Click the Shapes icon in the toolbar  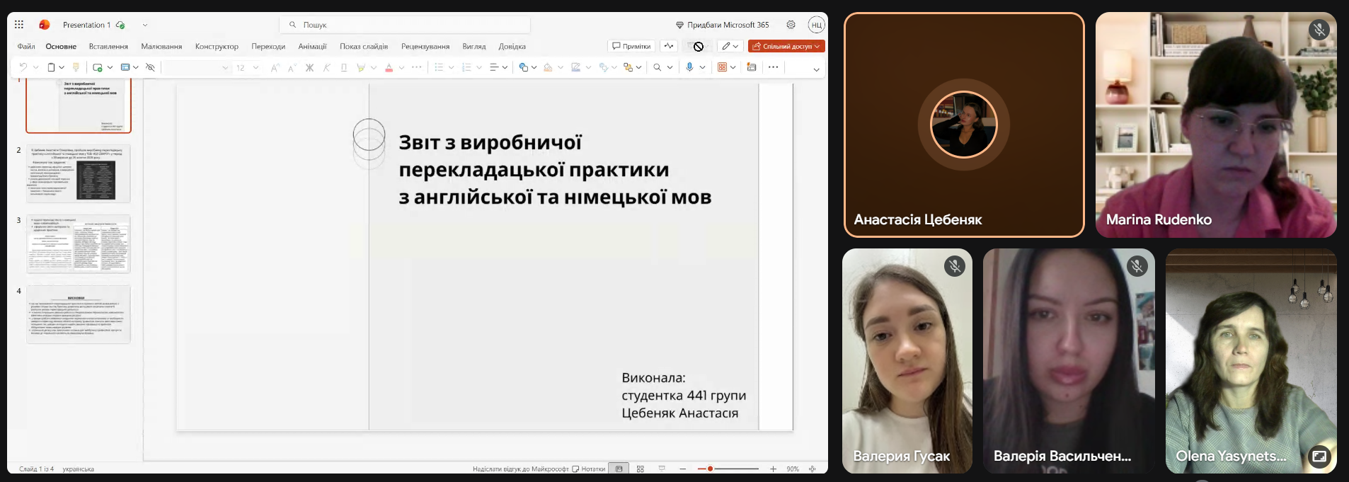tap(524, 67)
